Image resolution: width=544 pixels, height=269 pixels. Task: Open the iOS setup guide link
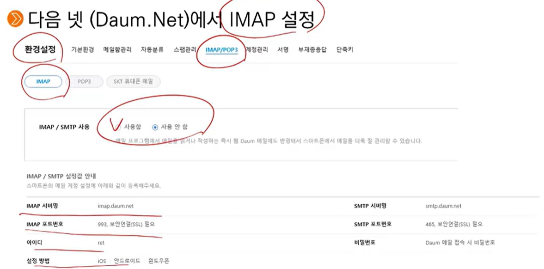pos(102,261)
